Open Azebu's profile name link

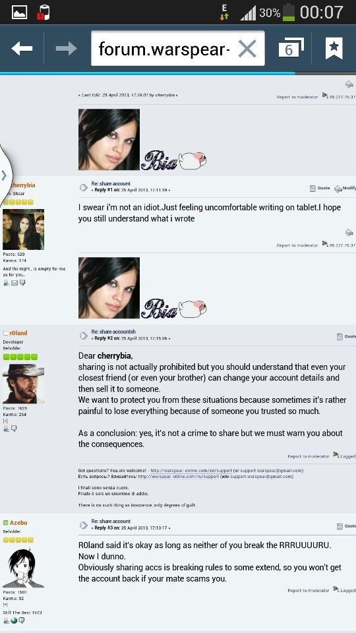pyautogui.click(x=18, y=523)
